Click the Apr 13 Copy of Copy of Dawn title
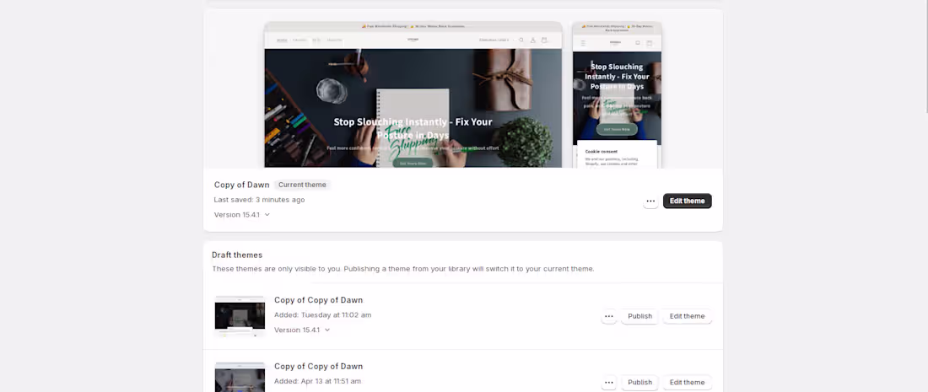 318,367
